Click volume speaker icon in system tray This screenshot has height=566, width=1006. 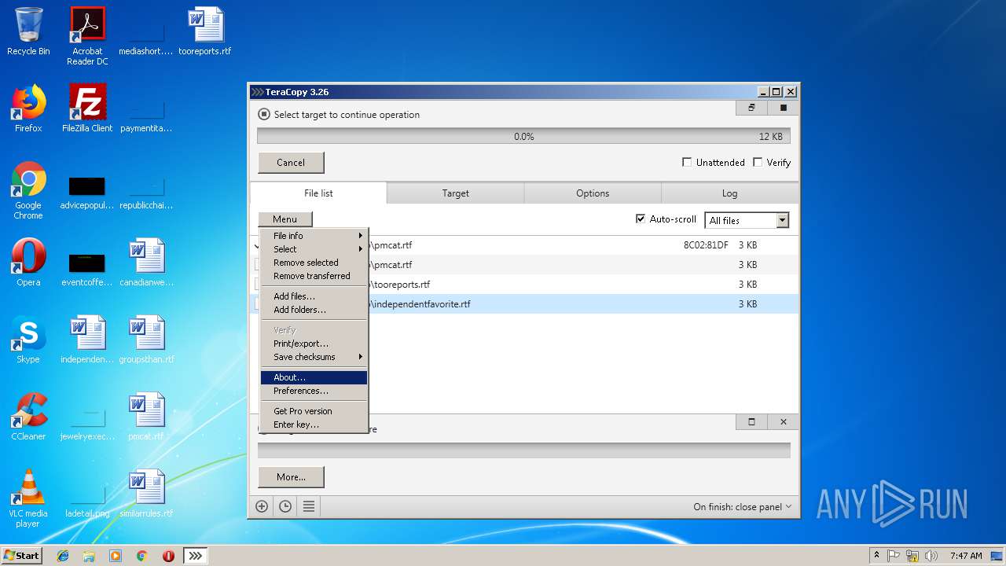coord(931,556)
